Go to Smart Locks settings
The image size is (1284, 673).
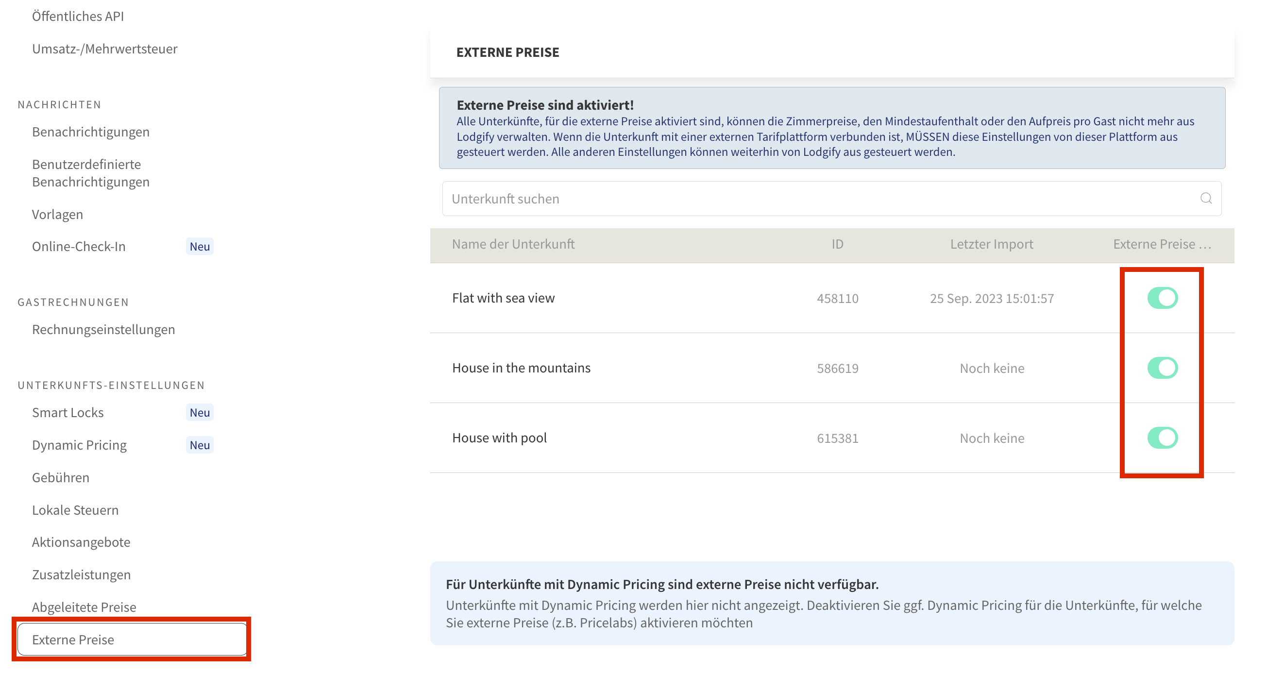68,412
